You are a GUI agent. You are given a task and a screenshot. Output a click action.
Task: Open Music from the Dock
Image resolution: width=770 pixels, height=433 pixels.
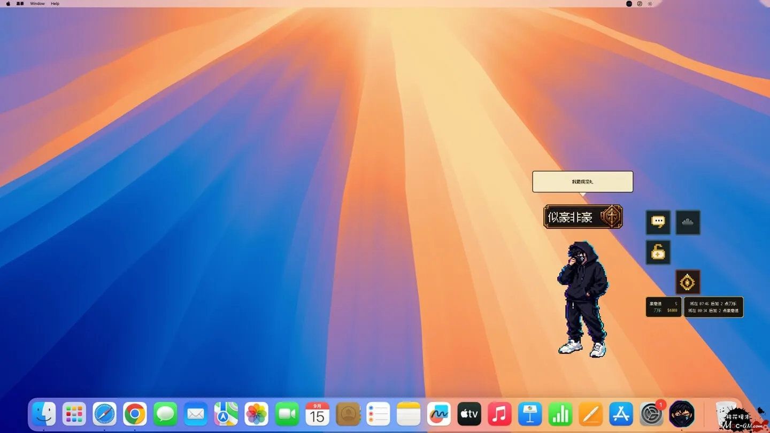(500, 414)
